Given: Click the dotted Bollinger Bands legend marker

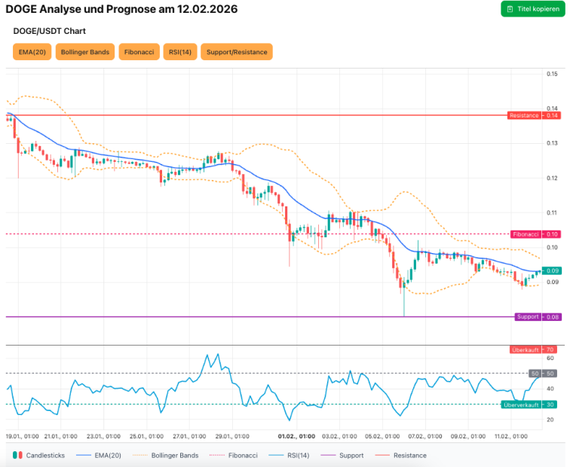Looking at the screenshot, I should click(x=139, y=455).
